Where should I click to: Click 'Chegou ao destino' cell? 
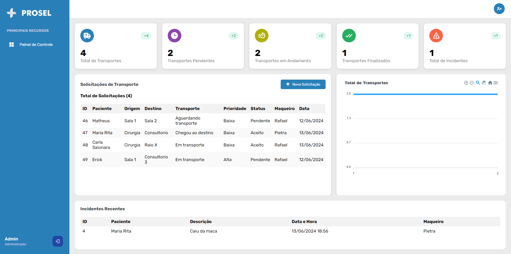click(x=194, y=133)
